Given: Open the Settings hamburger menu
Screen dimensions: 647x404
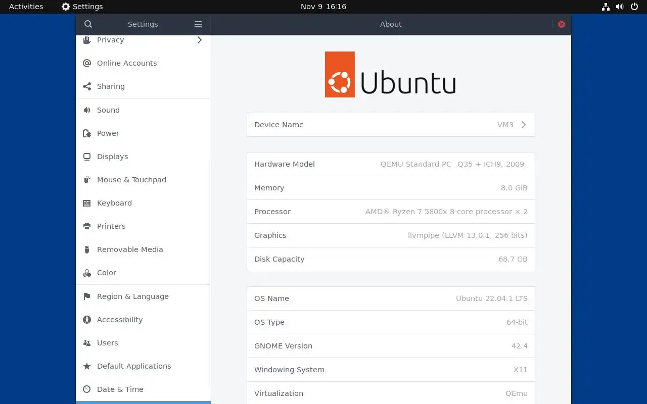Looking at the screenshot, I should pos(198,24).
